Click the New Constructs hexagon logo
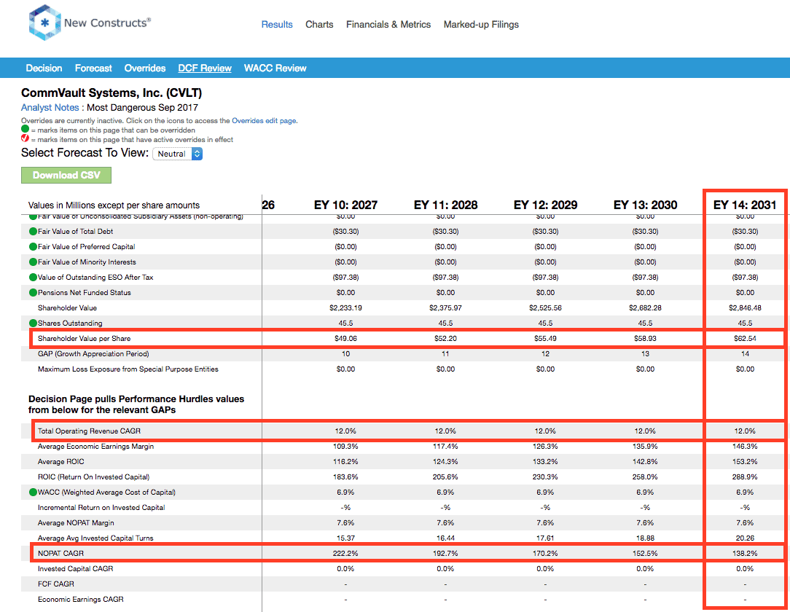The width and height of the screenshot is (790, 612). point(45,23)
